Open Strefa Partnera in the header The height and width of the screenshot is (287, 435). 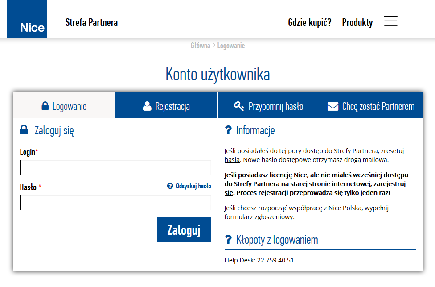pos(91,22)
